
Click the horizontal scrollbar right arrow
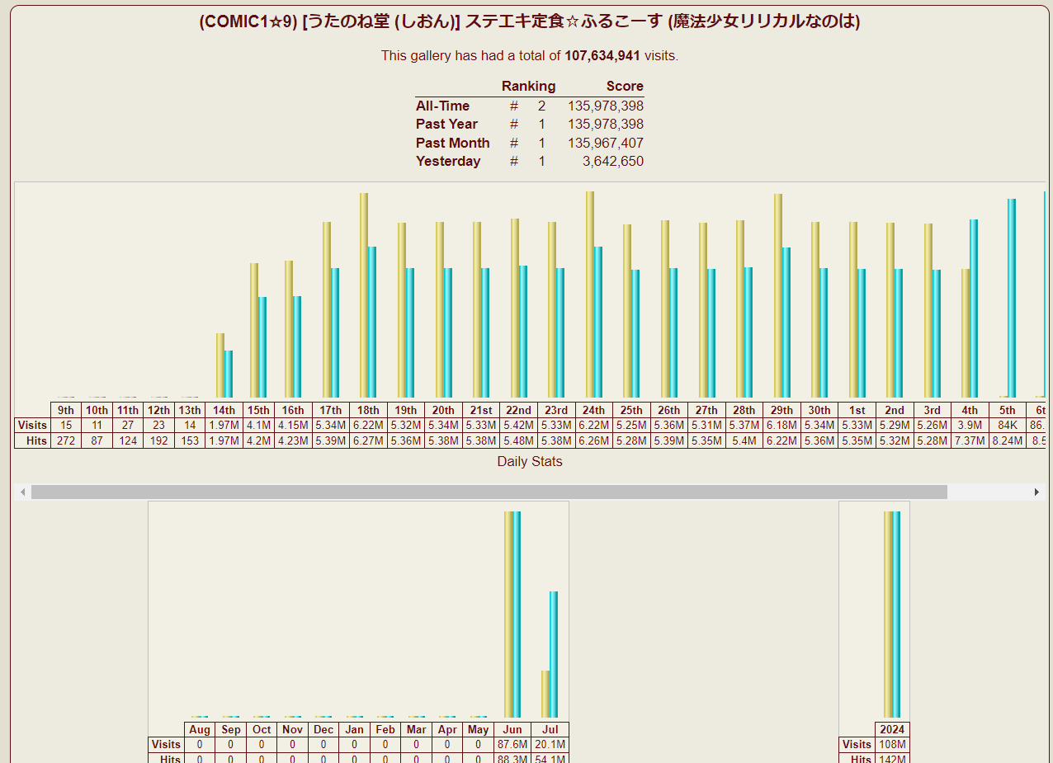pos(1036,492)
